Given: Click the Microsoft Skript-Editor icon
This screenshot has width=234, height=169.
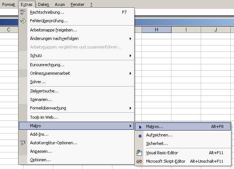Looking at the screenshot, I should coord(139,161).
